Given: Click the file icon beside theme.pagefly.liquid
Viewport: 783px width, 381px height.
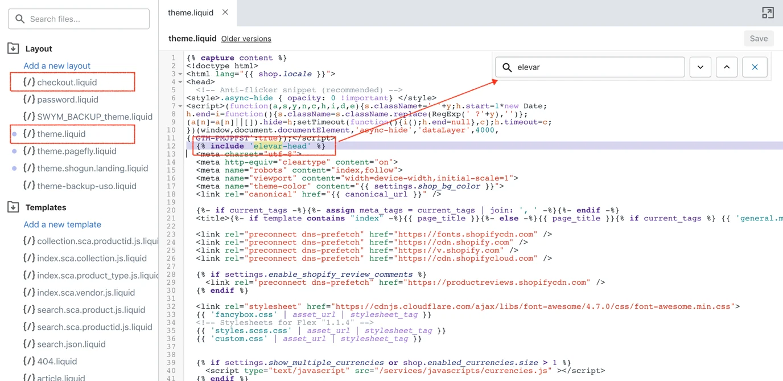Looking at the screenshot, I should (29, 151).
